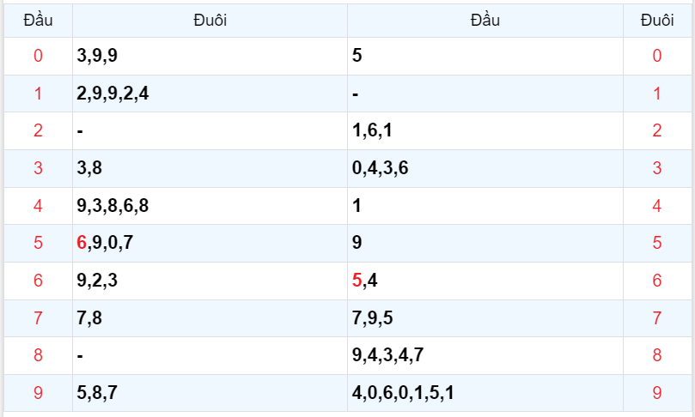Click the red 0 in the right column
The image size is (695, 417).
tap(657, 57)
